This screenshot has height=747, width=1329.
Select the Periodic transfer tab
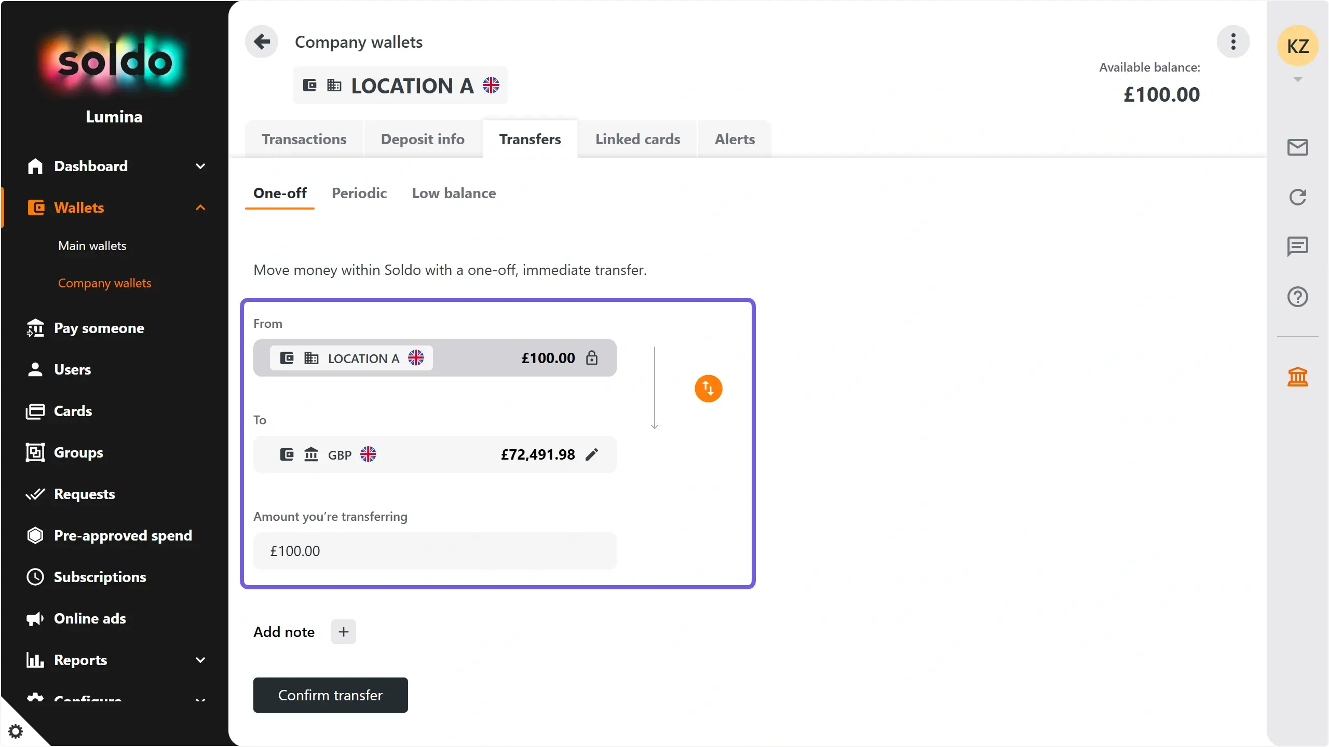[359, 193]
